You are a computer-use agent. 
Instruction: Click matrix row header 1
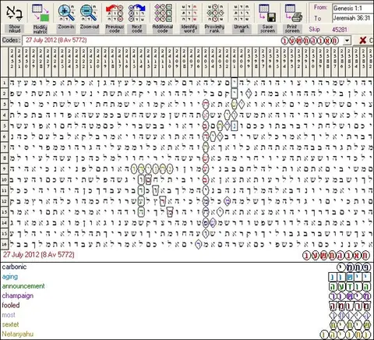click(5, 83)
